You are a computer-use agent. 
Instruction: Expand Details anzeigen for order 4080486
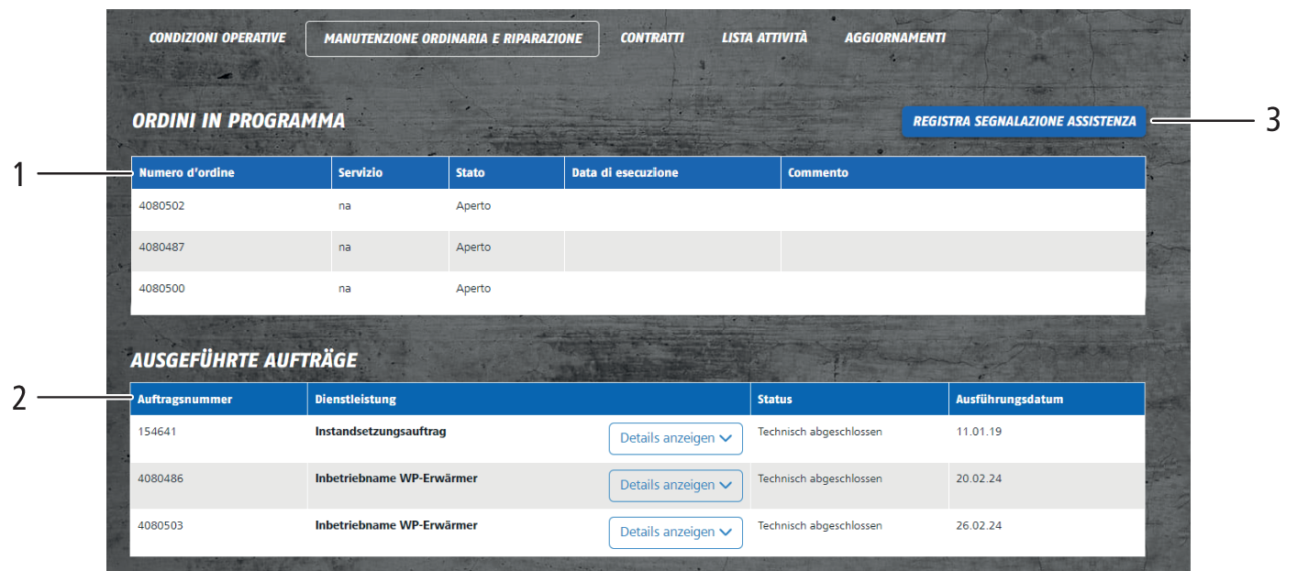676,485
